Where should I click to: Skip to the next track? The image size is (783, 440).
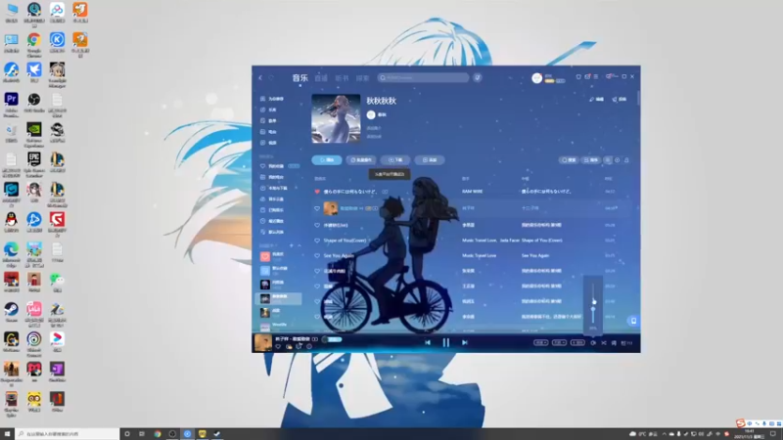coord(464,343)
